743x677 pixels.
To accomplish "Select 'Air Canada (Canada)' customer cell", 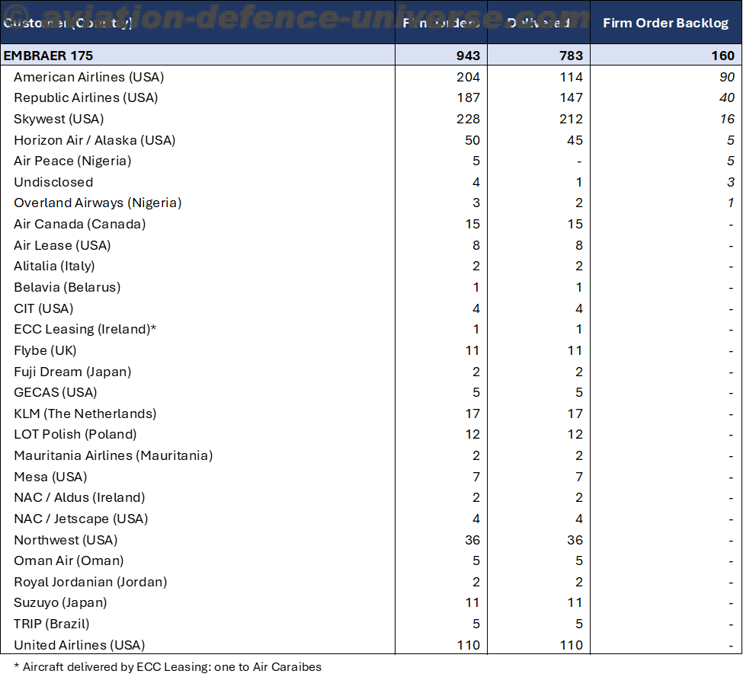I will pos(79,225).
